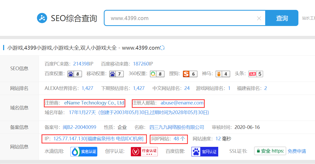Clear the search field with X icon
Viewport: 315px width, 164px height.
259,18
